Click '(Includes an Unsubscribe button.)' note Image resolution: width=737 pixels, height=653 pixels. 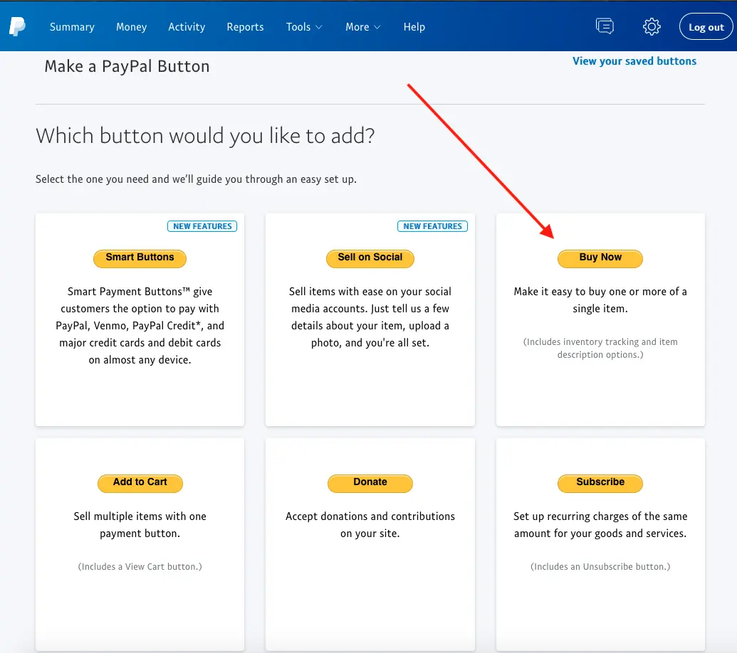[600, 567]
